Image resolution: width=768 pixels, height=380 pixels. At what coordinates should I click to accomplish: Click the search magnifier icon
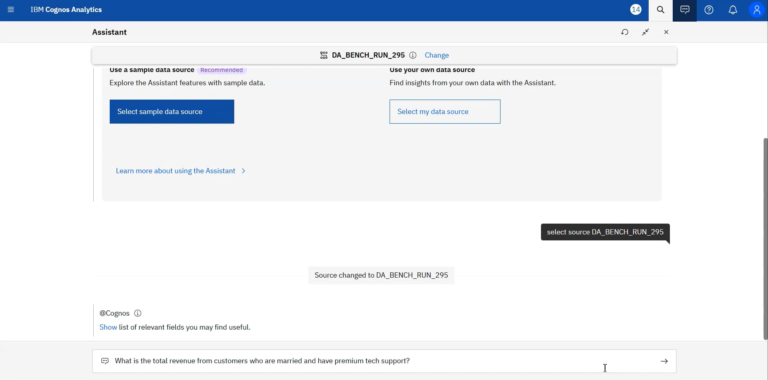pyautogui.click(x=661, y=10)
